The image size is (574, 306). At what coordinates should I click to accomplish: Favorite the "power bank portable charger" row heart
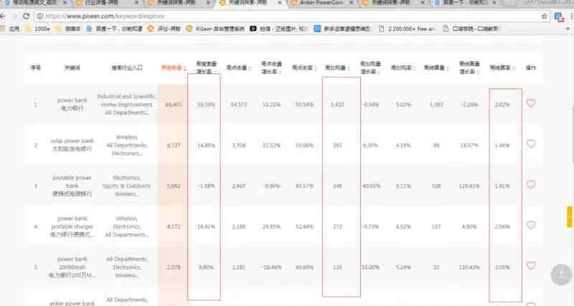tap(530, 225)
